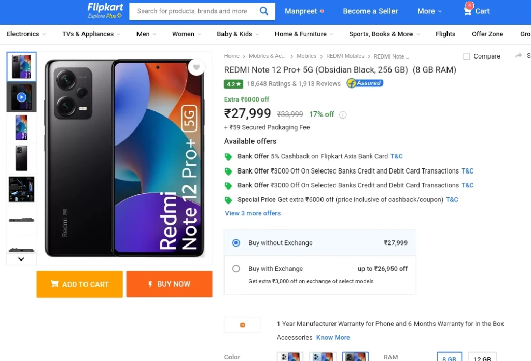Click the share arrow icon
This screenshot has width=531, height=361.
coord(519,55)
